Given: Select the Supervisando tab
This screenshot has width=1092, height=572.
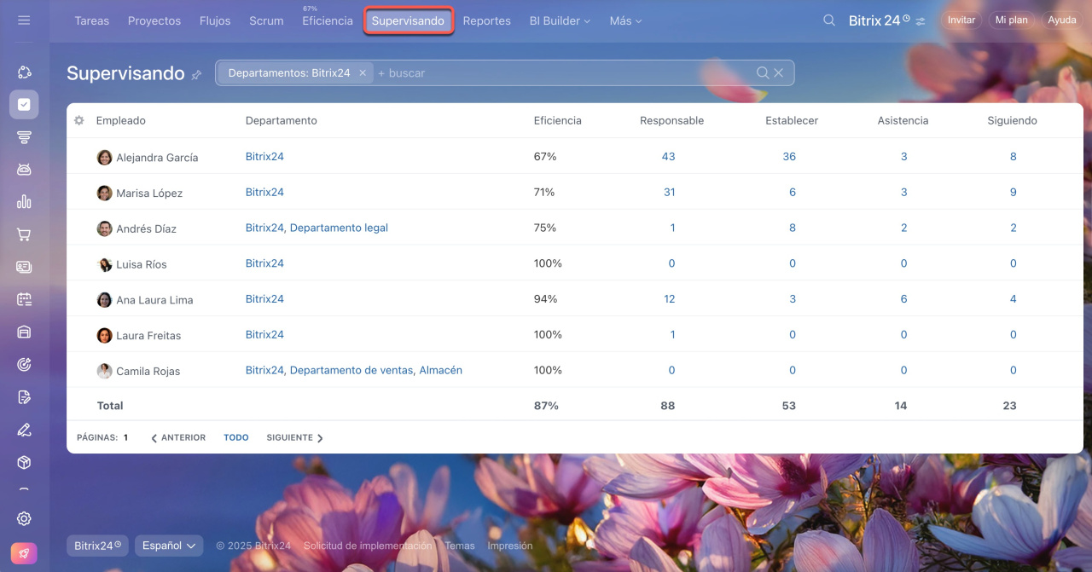Looking at the screenshot, I should 408,20.
